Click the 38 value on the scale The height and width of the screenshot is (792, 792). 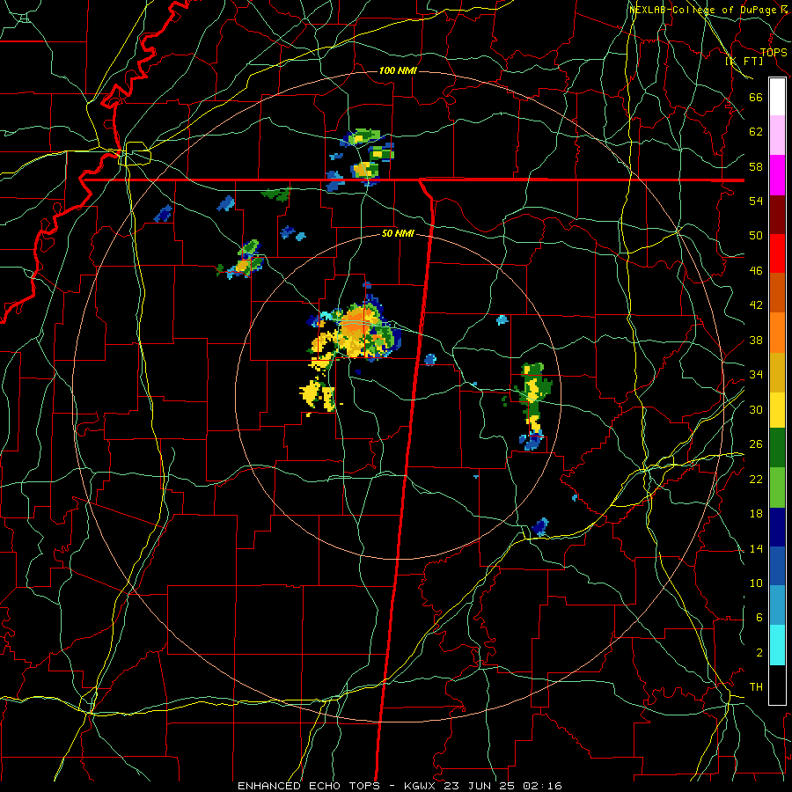pos(756,340)
